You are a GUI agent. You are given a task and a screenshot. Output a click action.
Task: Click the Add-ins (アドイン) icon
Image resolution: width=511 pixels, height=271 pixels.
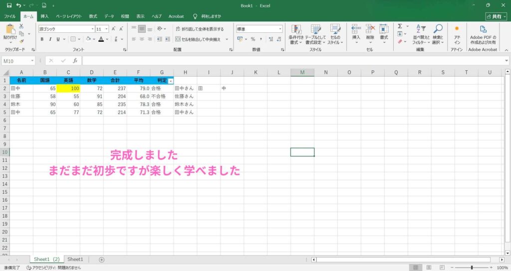457,34
